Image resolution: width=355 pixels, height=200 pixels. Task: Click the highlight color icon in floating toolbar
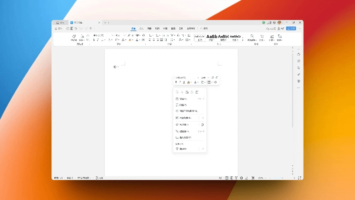point(189,82)
